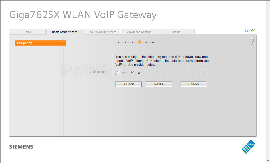Select the highlighted orange wizard step dot
This screenshot has width=270, height=163.
point(139,42)
